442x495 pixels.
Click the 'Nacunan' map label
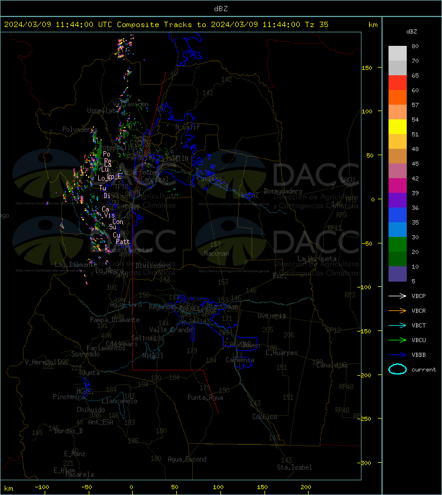[216, 253]
